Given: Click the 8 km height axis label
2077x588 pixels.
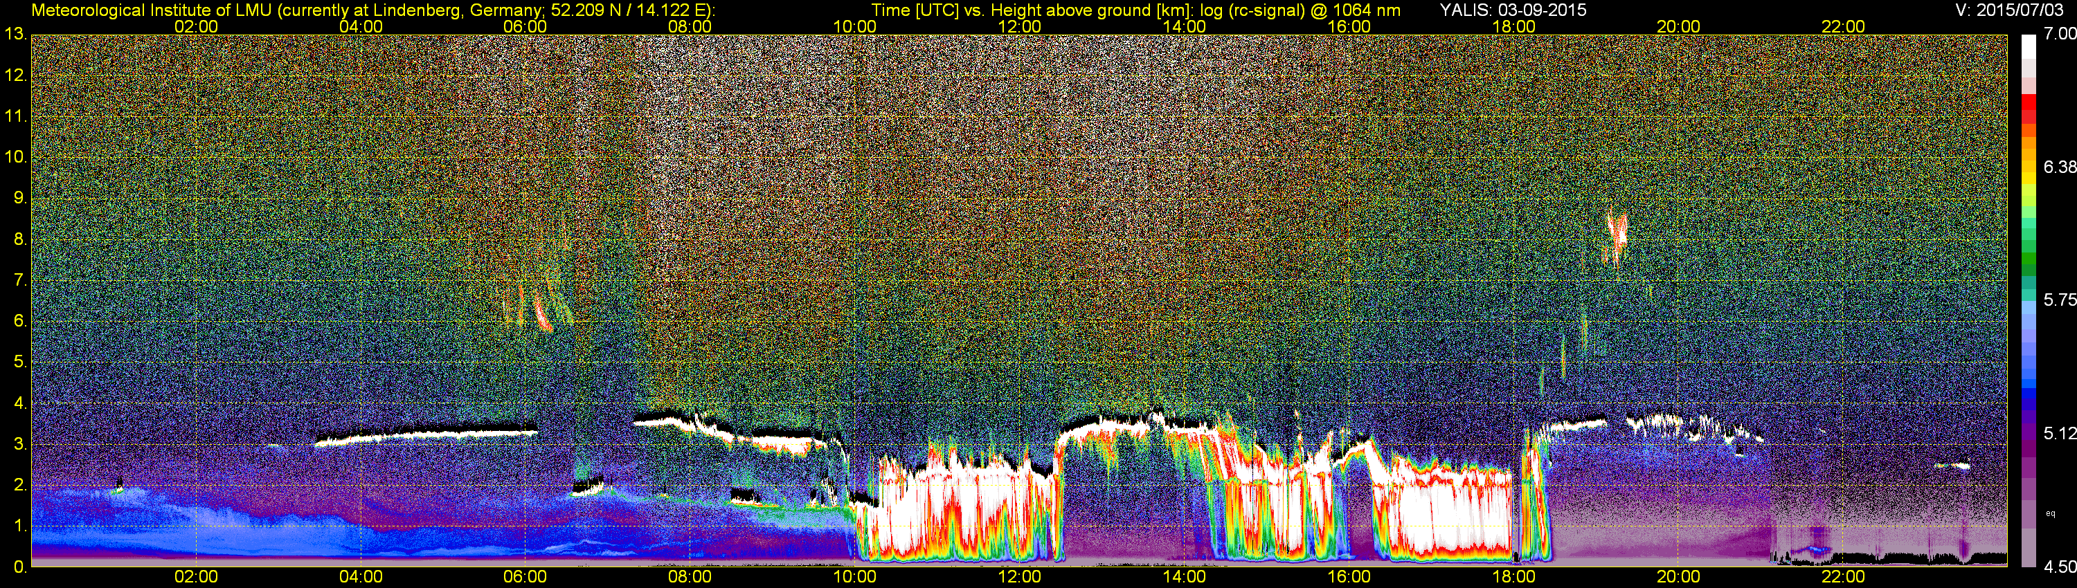Looking at the screenshot, I should coord(20,239).
